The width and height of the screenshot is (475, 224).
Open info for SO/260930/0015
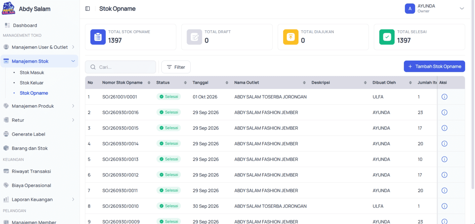[x=444, y=128]
